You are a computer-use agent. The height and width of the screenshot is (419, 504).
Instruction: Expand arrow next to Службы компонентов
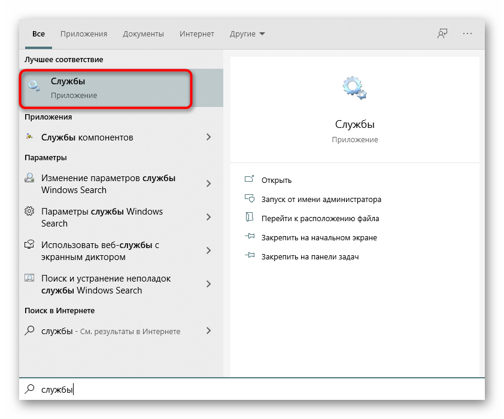[208, 137]
